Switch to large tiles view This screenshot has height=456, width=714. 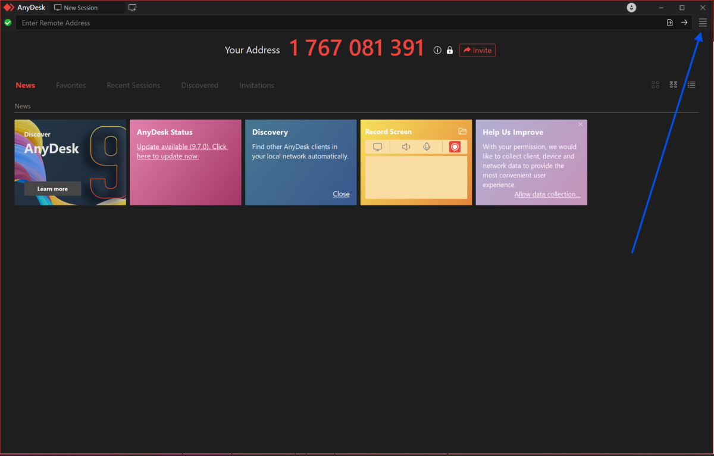click(655, 85)
